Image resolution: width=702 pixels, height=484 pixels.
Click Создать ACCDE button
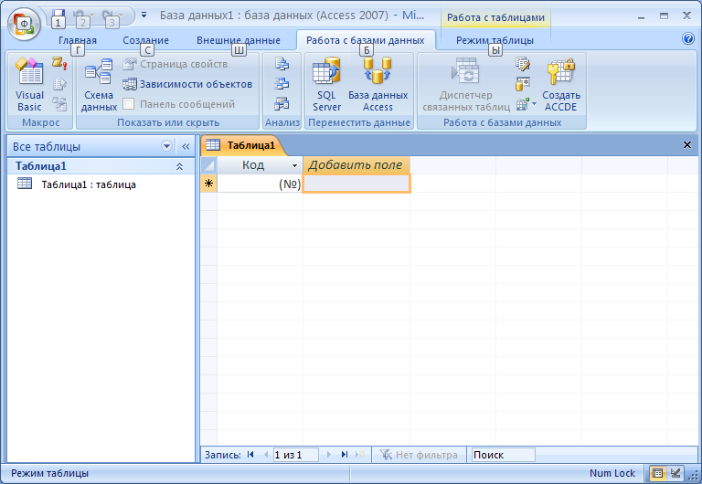[561, 85]
